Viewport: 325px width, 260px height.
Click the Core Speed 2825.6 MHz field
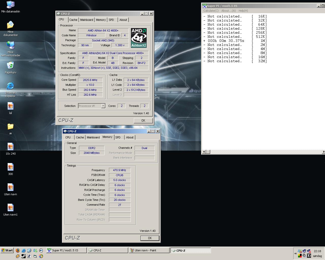[x=90, y=80]
